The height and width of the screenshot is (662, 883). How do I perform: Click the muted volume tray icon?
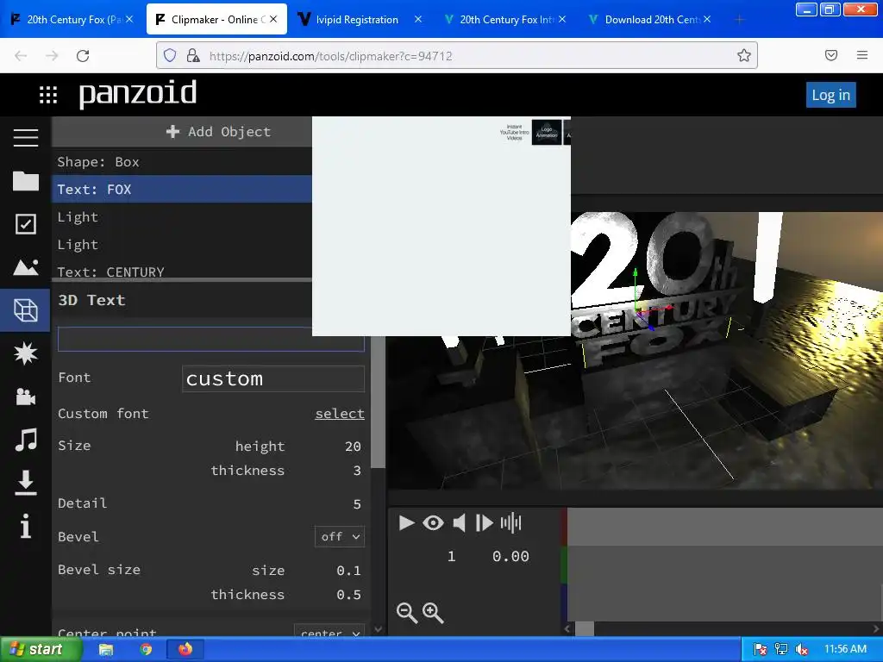pos(802,649)
